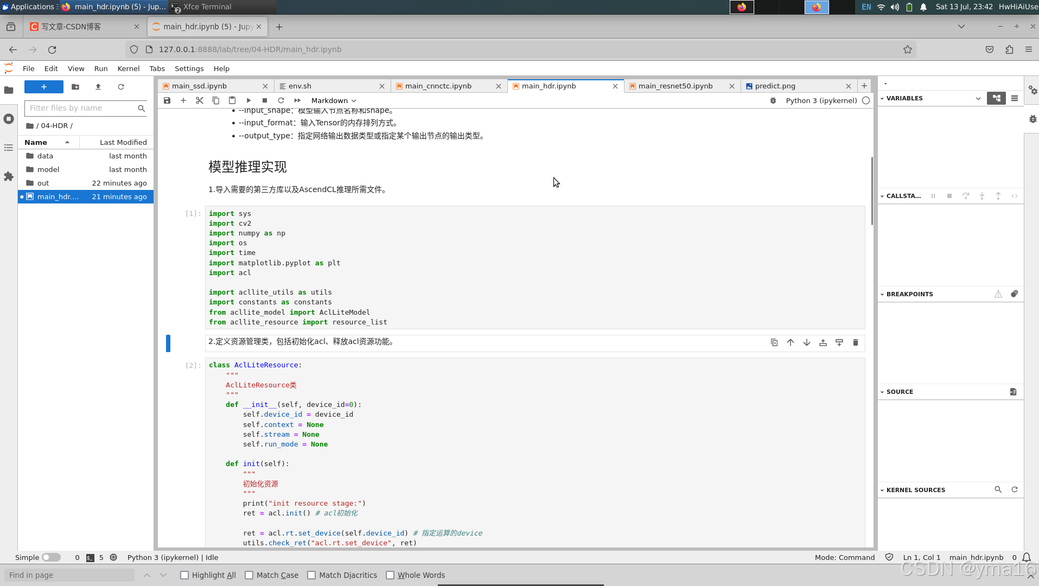Search the kernel sources

coord(998,489)
